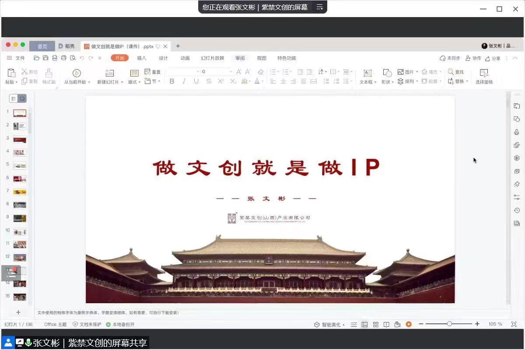525x350 pixels.
Task: Click the Shapes (形状) icon
Action: (387, 73)
